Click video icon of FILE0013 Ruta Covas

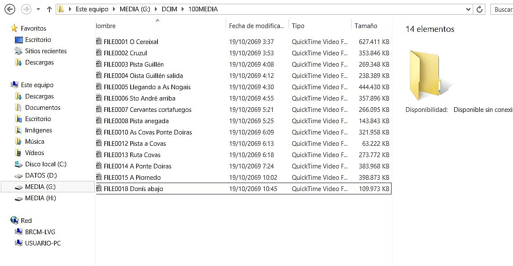click(99, 155)
